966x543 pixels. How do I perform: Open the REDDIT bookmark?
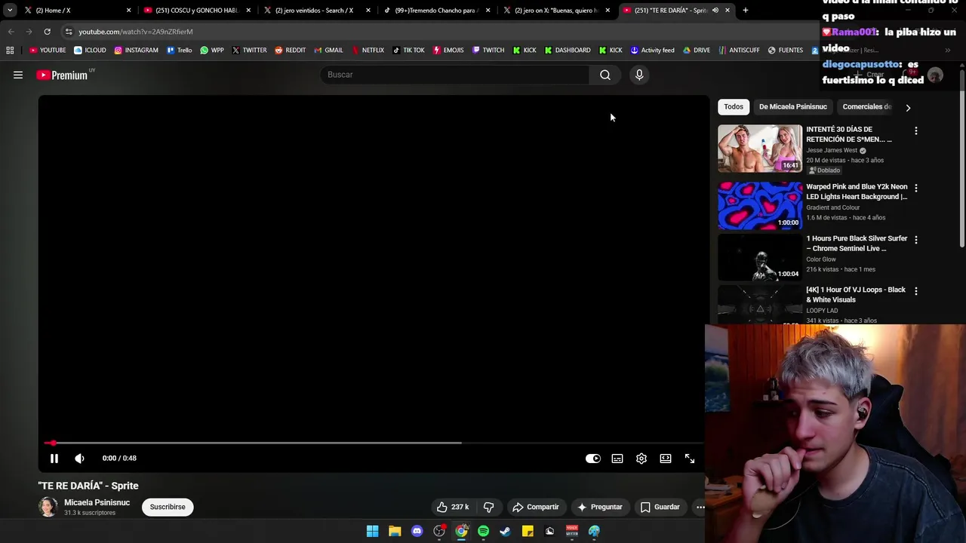[x=290, y=51]
